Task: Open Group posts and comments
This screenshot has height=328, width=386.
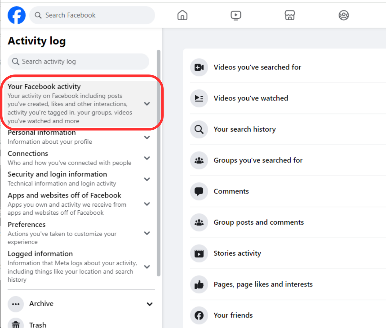Action: [258, 222]
